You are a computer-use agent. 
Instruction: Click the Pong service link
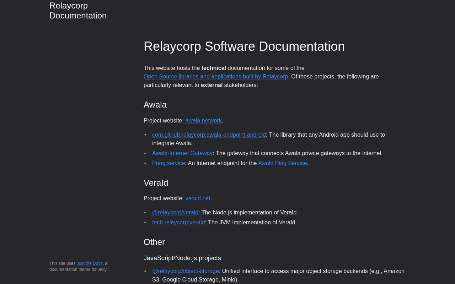[168, 163]
